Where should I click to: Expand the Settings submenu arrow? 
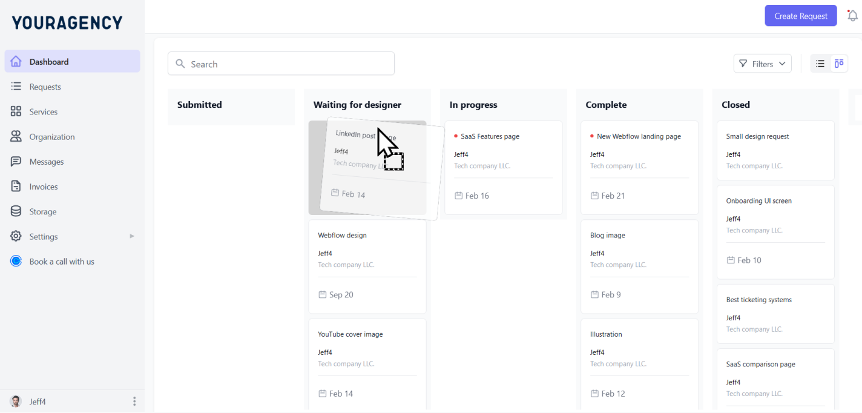coord(132,236)
